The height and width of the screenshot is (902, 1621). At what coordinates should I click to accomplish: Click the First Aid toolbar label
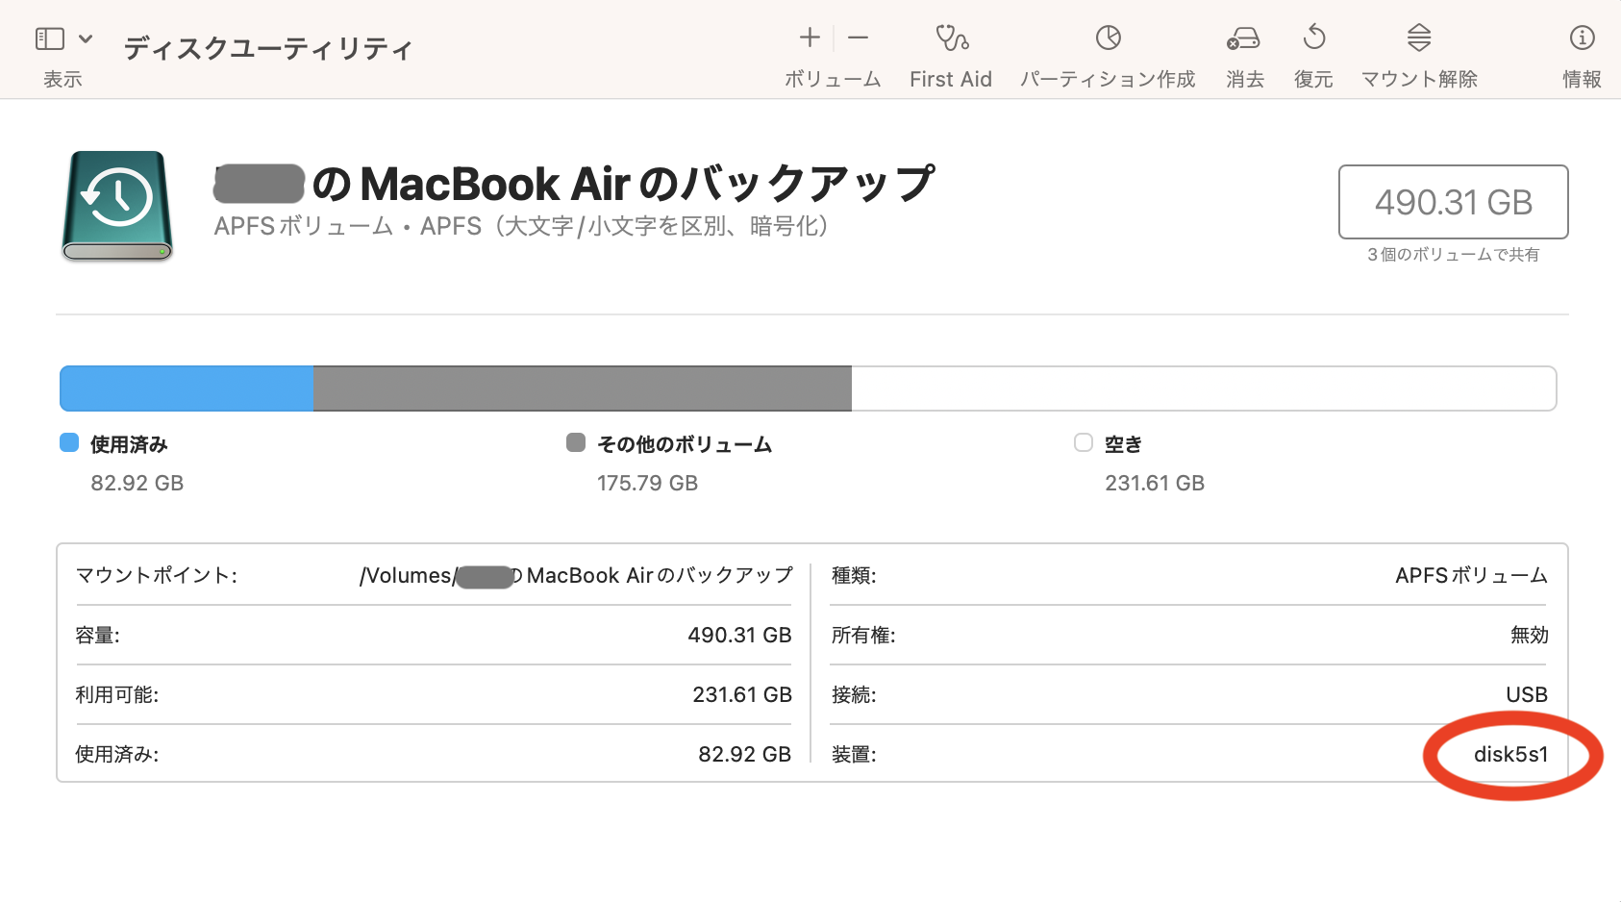tap(951, 79)
